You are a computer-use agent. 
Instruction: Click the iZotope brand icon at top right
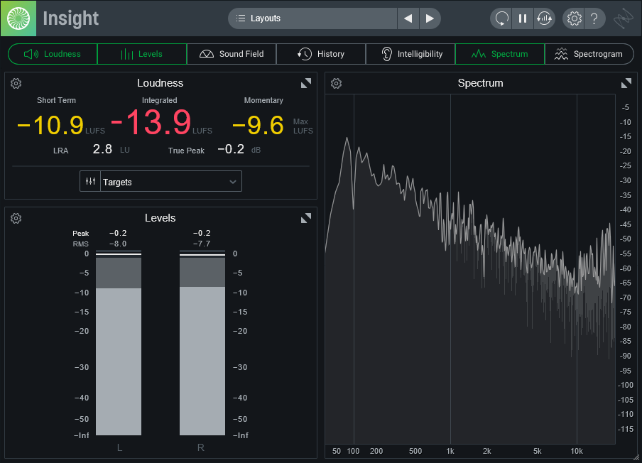624,18
